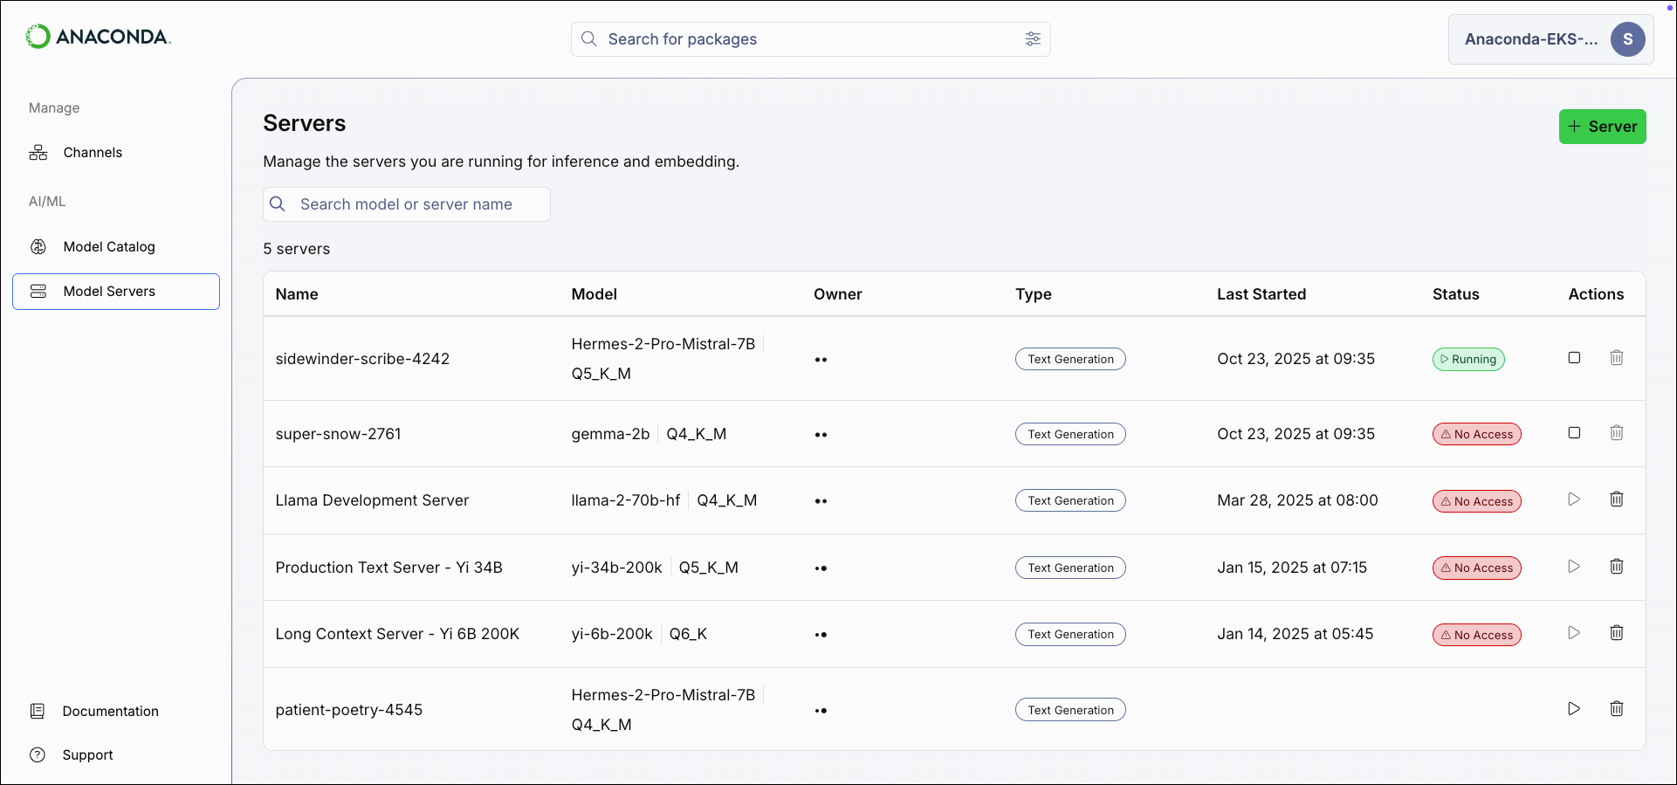Click the Status column header
The height and width of the screenshot is (785, 1677).
1455,294
